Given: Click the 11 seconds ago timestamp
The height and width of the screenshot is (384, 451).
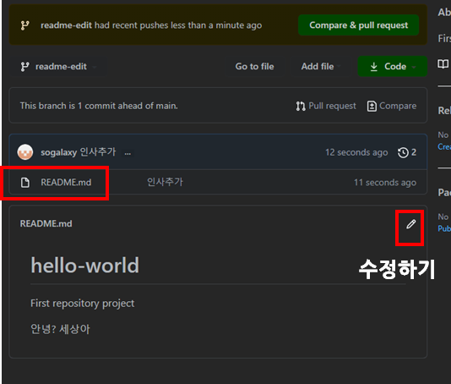Looking at the screenshot, I should coord(385,183).
